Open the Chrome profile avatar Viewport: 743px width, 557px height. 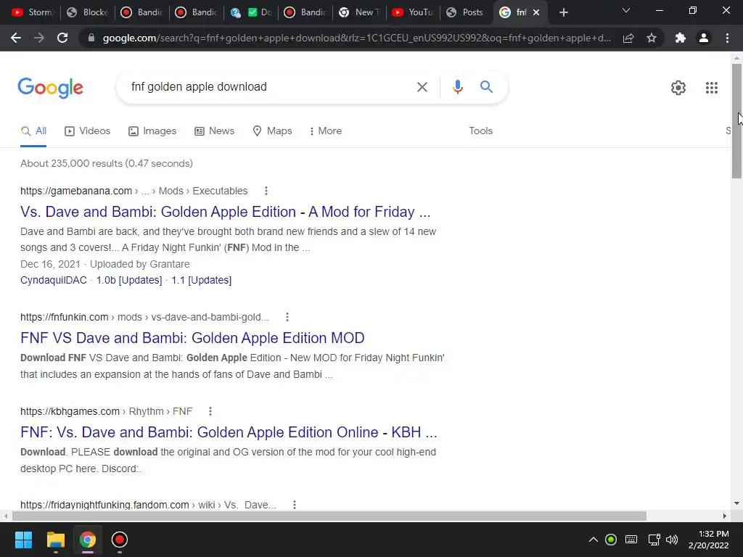[x=704, y=38]
